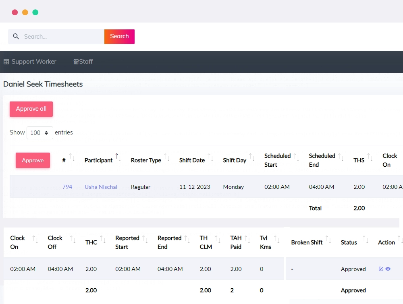Click the Monday shift day cell
This screenshot has height=304, width=403.
click(233, 187)
